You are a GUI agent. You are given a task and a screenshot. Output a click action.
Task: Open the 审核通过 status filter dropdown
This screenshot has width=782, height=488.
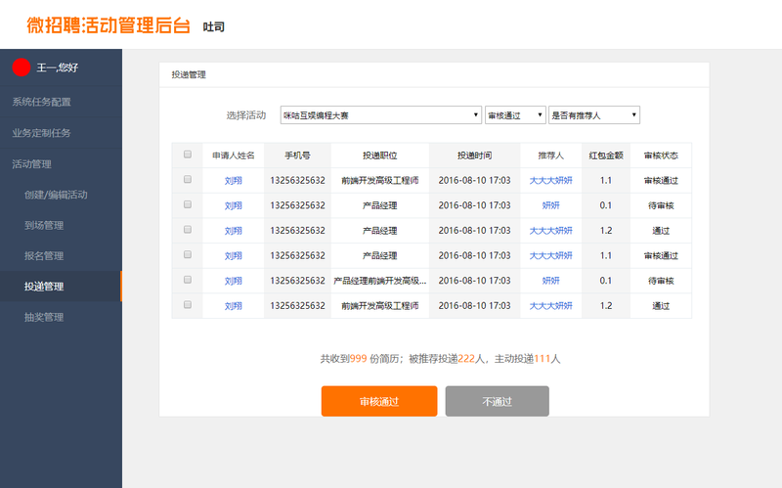[515, 115]
